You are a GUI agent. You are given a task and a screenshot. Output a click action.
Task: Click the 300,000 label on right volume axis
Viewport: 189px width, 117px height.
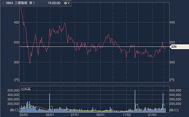point(175,99)
